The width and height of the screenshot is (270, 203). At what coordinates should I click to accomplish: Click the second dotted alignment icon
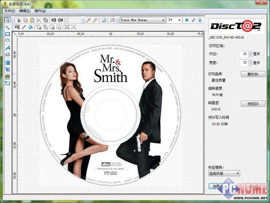click(73, 27)
